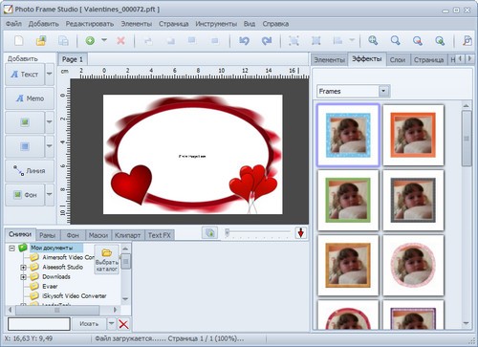Click the Zoom out magnifier icon

(x=395, y=40)
